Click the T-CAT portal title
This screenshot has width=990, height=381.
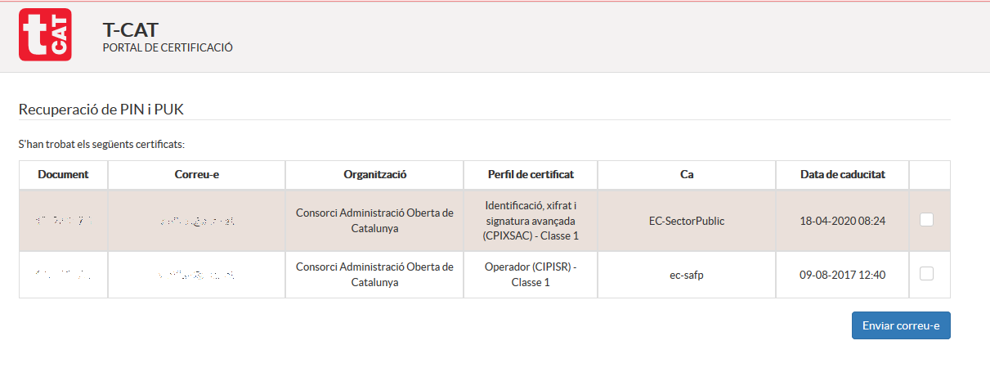pyautogui.click(x=131, y=30)
